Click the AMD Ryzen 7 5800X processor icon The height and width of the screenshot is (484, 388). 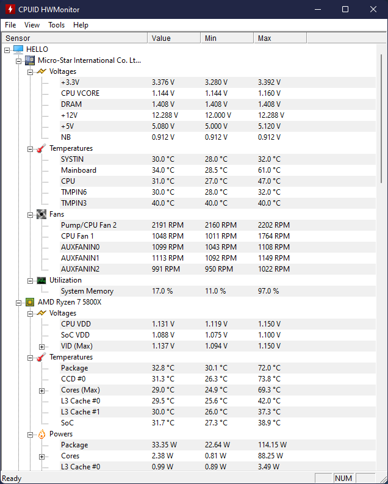(30, 302)
